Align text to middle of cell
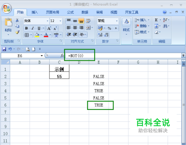Image resolution: width=186 pixels, height=145 pixels. (75, 21)
